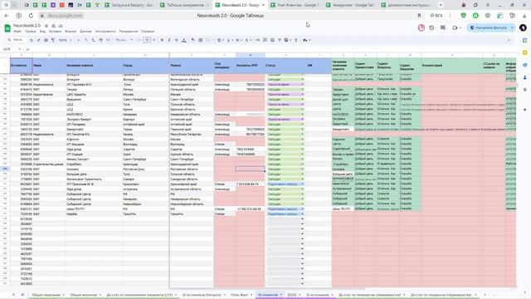Open the comments panel icon
531x299 pixels.
(443, 27)
